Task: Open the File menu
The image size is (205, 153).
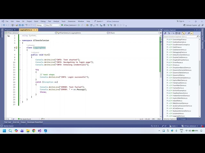Action: point(7,21)
